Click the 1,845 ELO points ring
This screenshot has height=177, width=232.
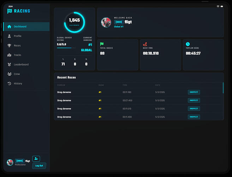[x=75, y=22]
